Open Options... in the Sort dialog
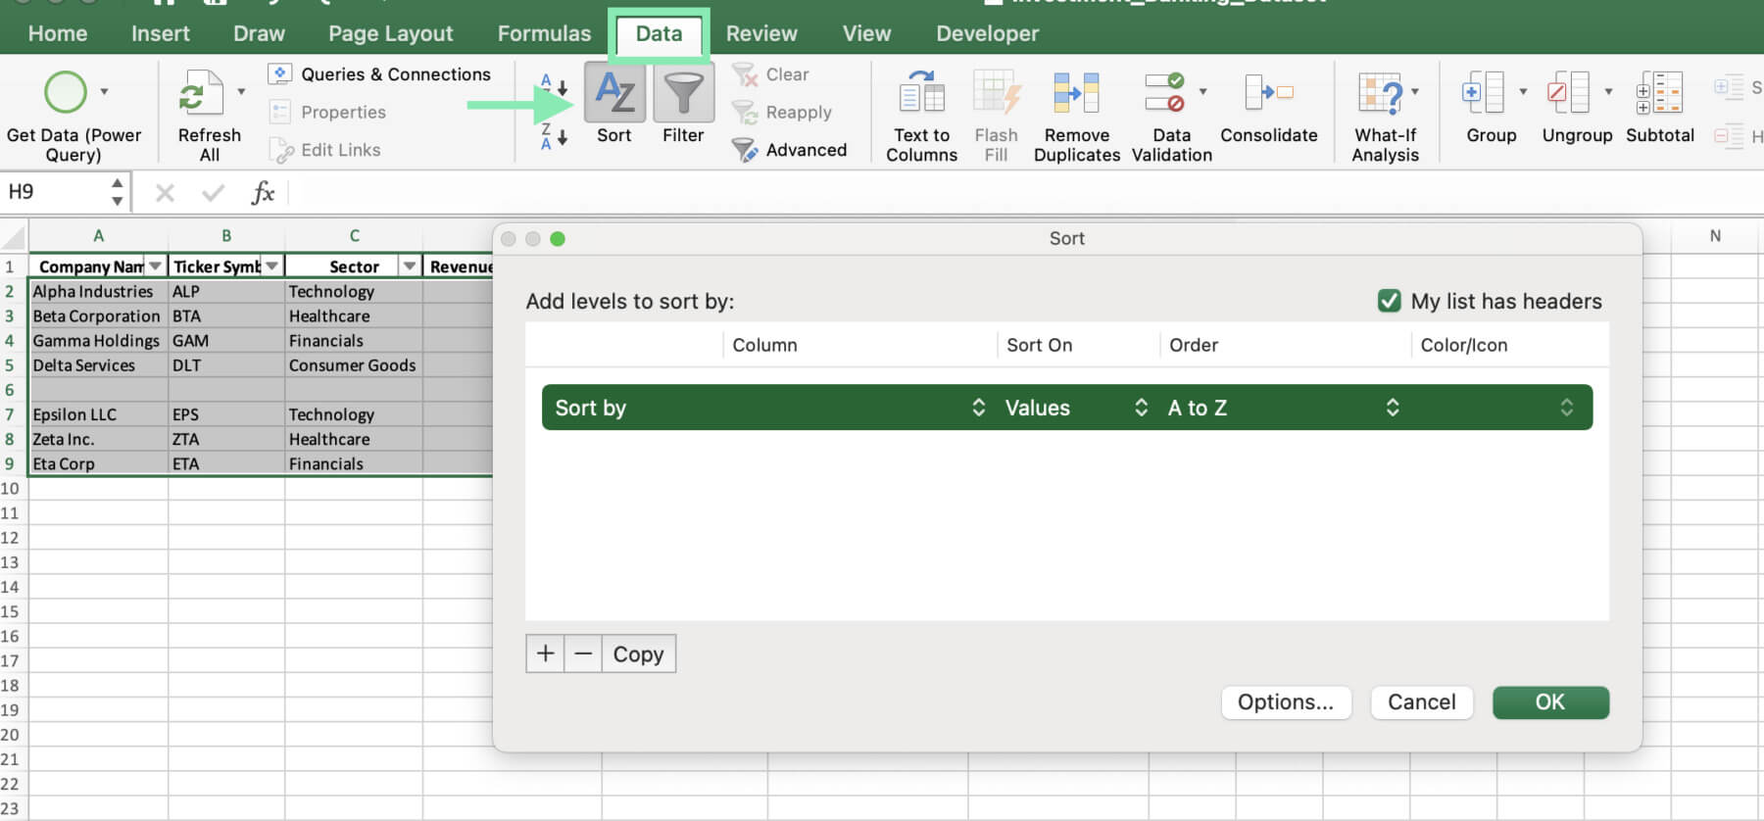Viewport: 1764px width, 821px height. pos(1286,702)
